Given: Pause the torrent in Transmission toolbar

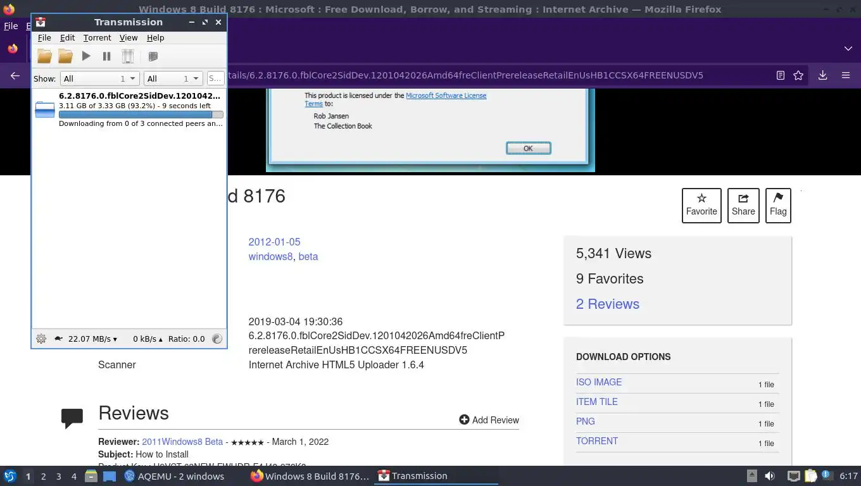Looking at the screenshot, I should pos(107,56).
